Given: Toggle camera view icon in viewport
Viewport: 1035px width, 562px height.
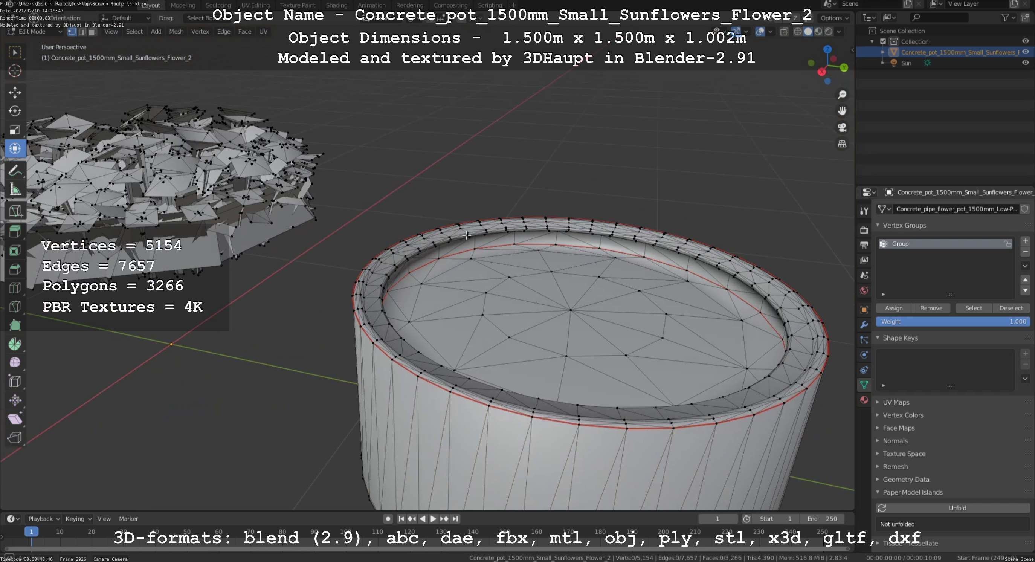Looking at the screenshot, I should point(842,127).
